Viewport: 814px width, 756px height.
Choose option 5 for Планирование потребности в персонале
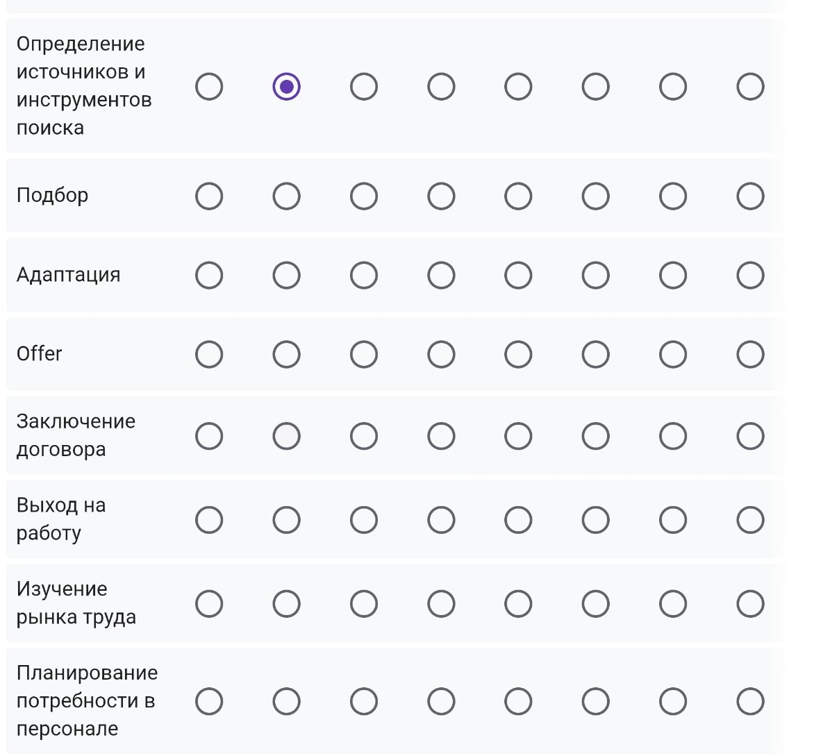click(x=517, y=701)
